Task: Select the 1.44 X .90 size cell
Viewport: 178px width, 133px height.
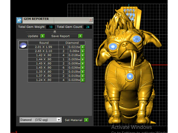Action: pyautogui.click(x=43, y=59)
